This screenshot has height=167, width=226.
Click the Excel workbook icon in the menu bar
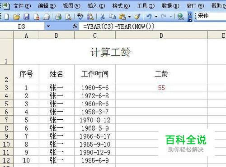(6, 6)
